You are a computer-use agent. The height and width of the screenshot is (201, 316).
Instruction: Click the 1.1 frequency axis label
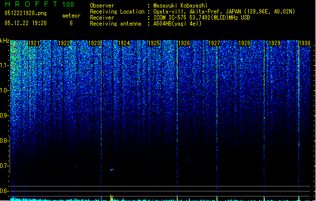pyautogui.click(x=4, y=65)
